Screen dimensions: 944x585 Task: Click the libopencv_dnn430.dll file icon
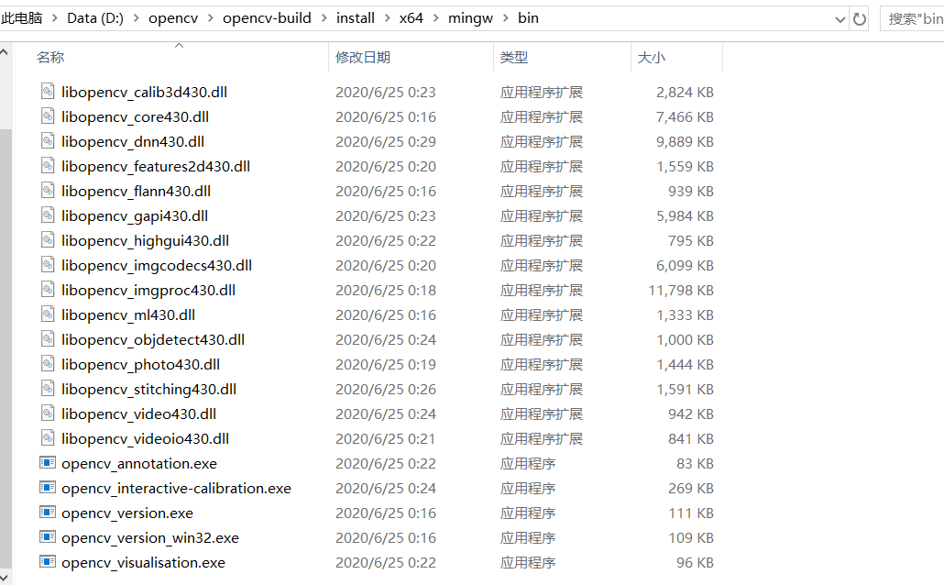coord(48,141)
